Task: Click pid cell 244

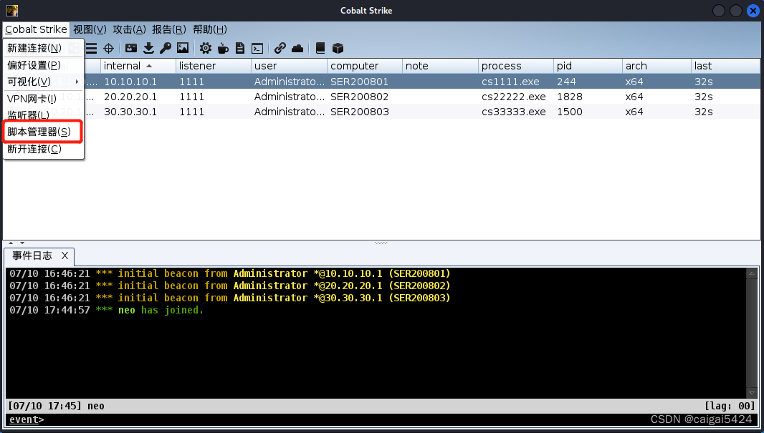Action: 588,82
